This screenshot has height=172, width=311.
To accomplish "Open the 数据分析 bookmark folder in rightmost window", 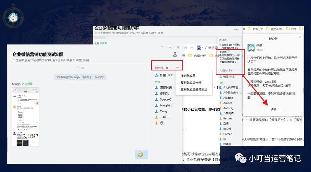I will coord(255,29).
